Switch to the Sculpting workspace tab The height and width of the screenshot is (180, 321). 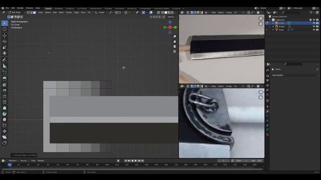pos(70,8)
